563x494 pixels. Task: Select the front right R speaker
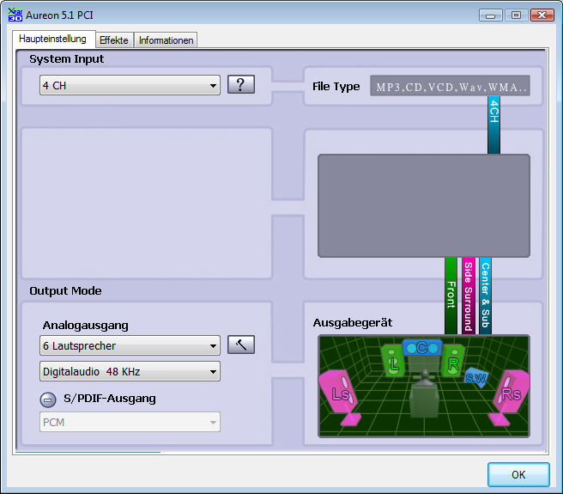click(453, 361)
